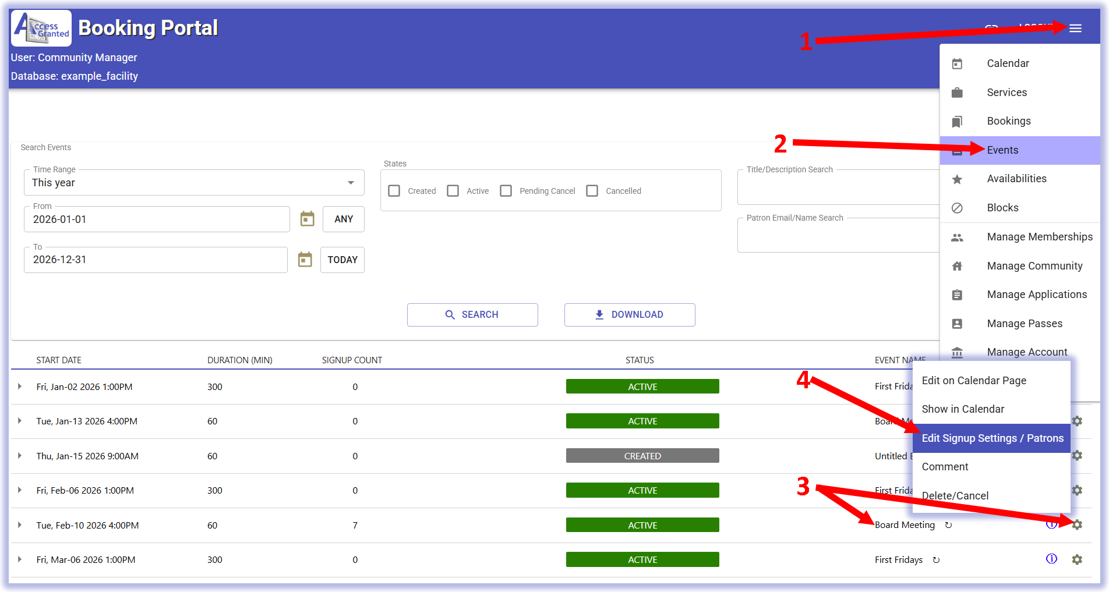Enable the Created state checkbox

394,191
